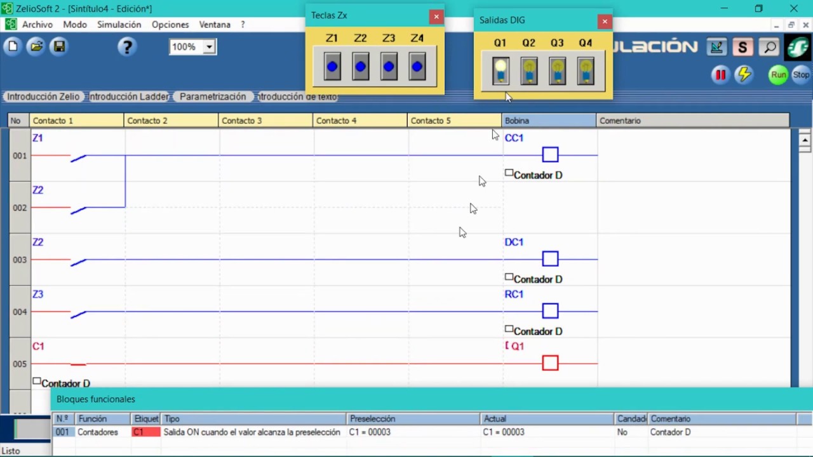Viewport: 813px width, 457px height.
Task: Pause the simulation with the red pause icon
Action: click(720, 75)
